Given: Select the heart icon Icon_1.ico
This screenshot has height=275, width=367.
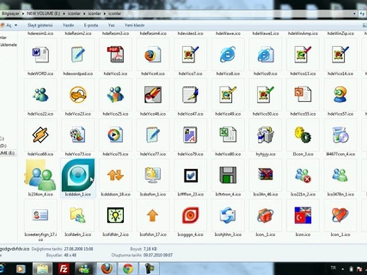Looking at the screenshot, I should [x=340, y=215].
